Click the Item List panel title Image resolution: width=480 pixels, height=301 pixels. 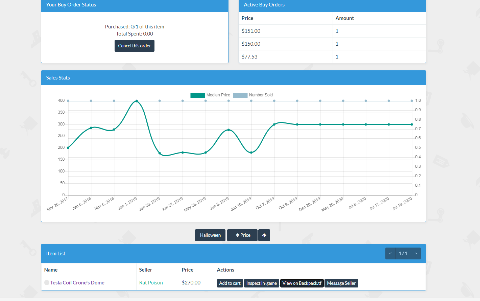56,254
